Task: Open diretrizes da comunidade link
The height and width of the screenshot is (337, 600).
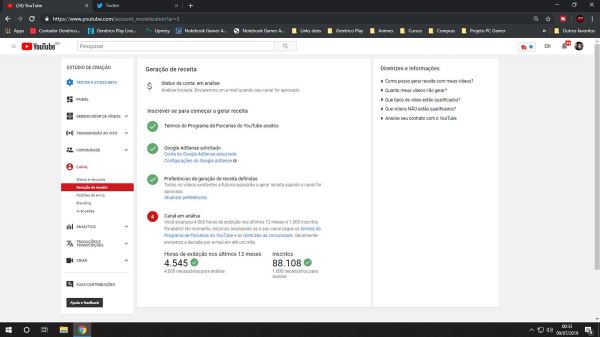Action: click(x=268, y=235)
